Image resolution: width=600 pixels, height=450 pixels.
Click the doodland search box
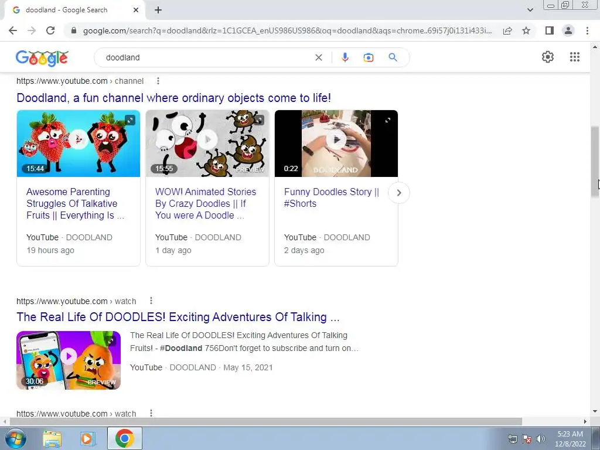[207, 57]
